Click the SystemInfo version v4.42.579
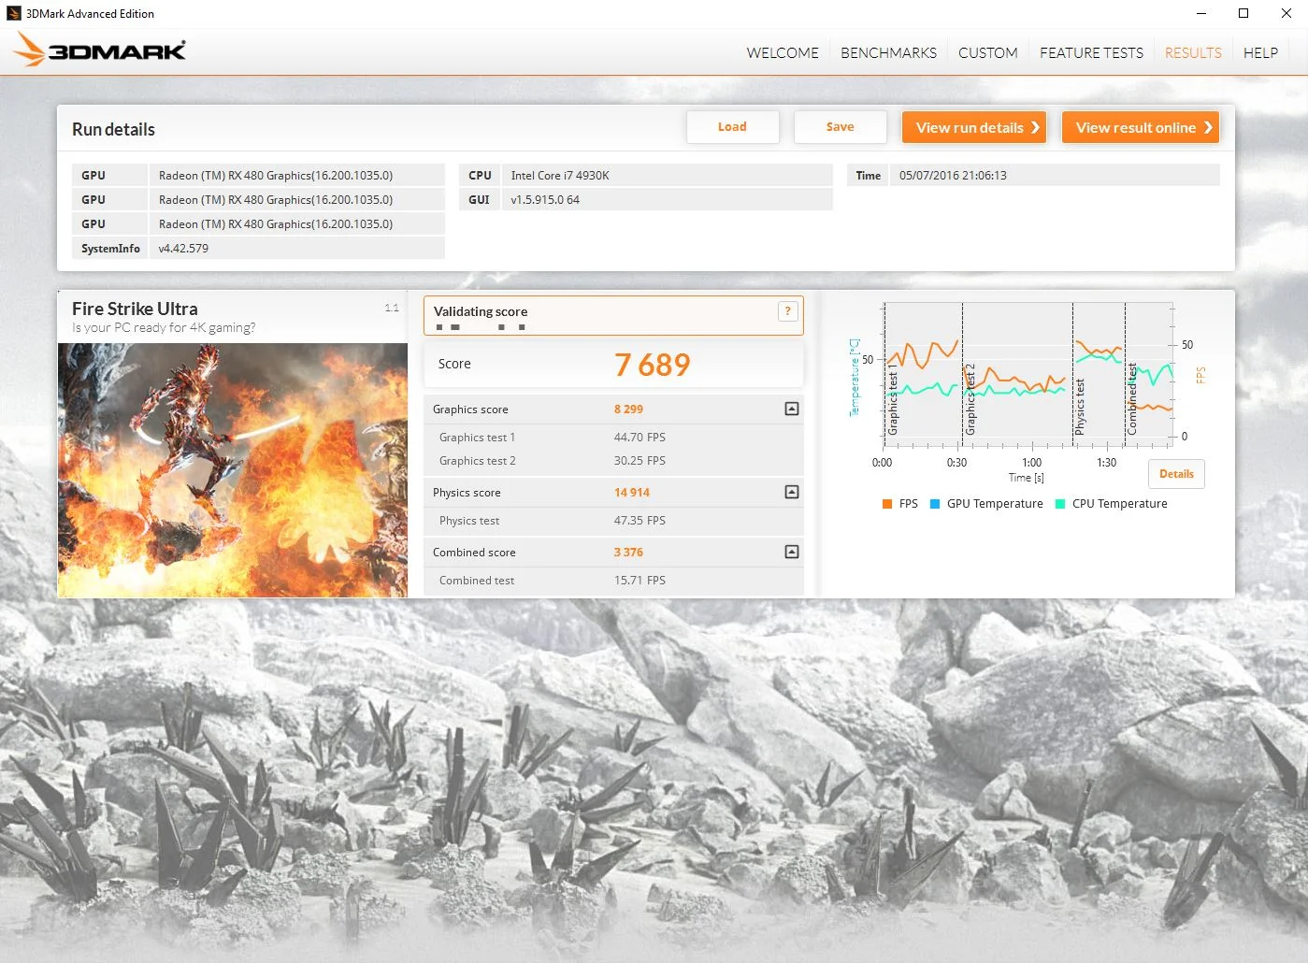The width and height of the screenshot is (1308, 963). (x=183, y=249)
